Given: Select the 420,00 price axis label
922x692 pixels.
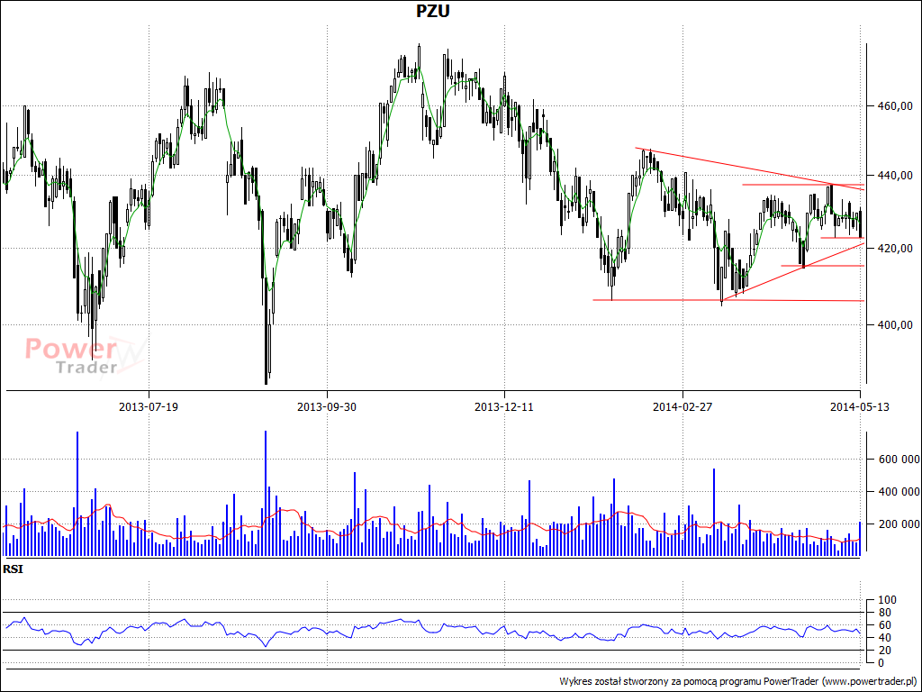Looking at the screenshot, I should [x=893, y=249].
